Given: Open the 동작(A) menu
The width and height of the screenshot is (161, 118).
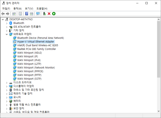Looking at the screenshot, I should tap(17, 9).
